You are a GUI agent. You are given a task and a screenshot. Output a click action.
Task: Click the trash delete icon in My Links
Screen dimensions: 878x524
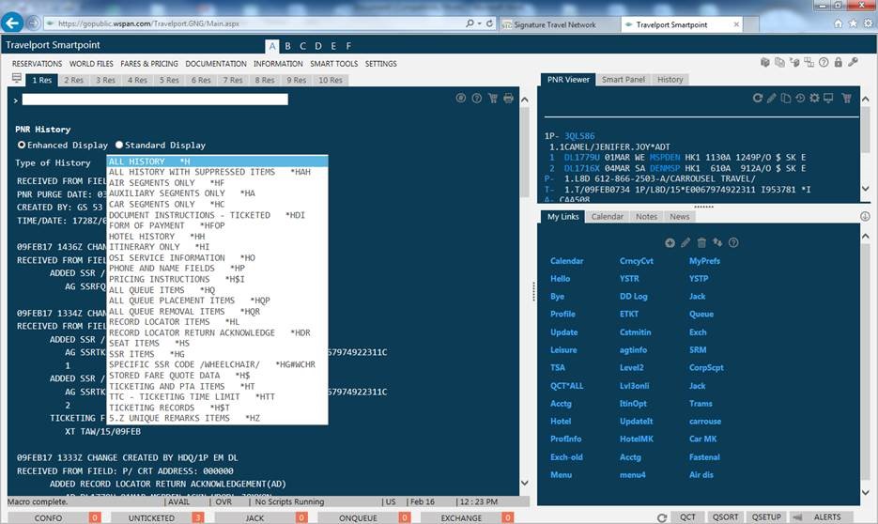[x=701, y=242]
